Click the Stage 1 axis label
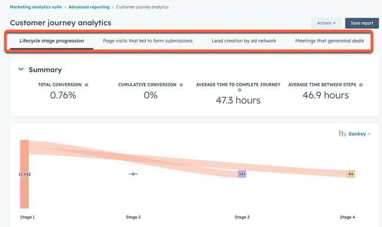The image size is (382, 227). pyautogui.click(x=27, y=217)
